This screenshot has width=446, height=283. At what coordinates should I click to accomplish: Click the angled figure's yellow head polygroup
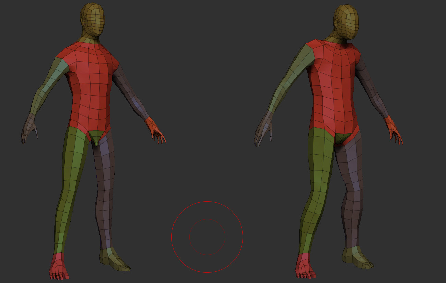tap(346, 22)
